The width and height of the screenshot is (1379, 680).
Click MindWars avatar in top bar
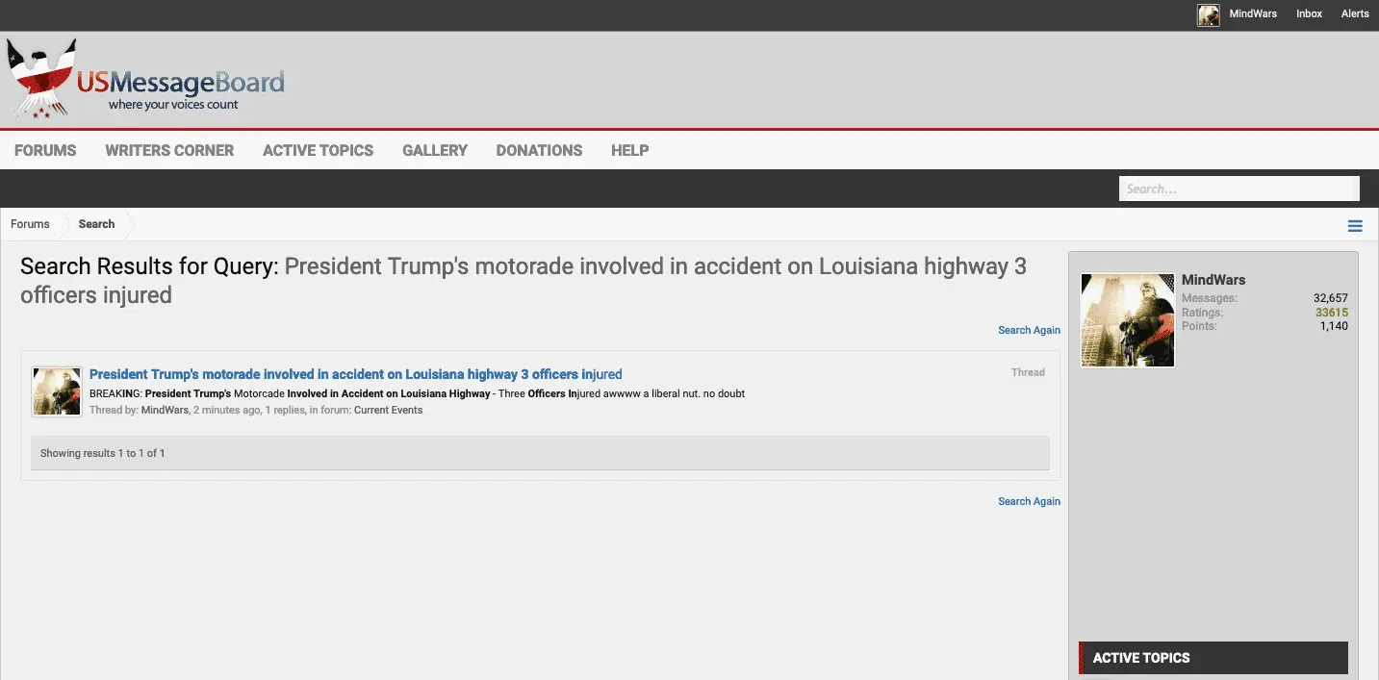tap(1208, 14)
